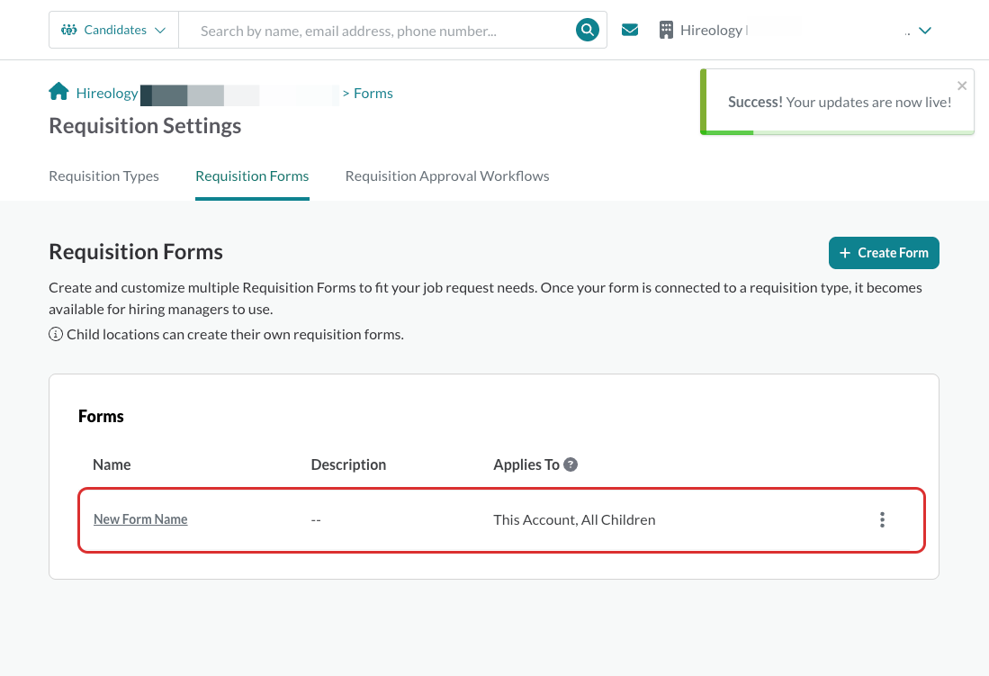This screenshot has height=676, width=989.
Task: Click the Applies To help question icon
Action: 571,464
